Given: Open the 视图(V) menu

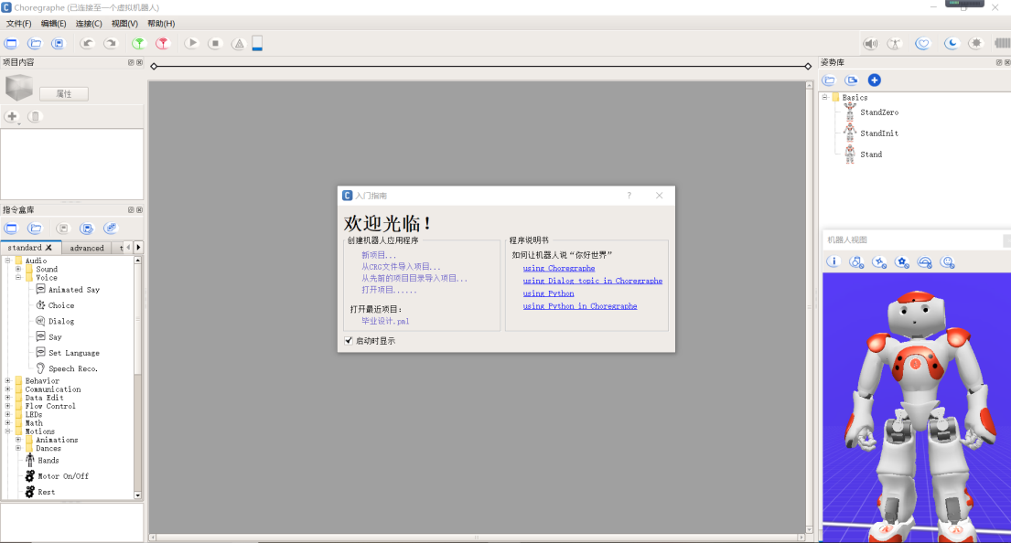Looking at the screenshot, I should click(x=124, y=23).
